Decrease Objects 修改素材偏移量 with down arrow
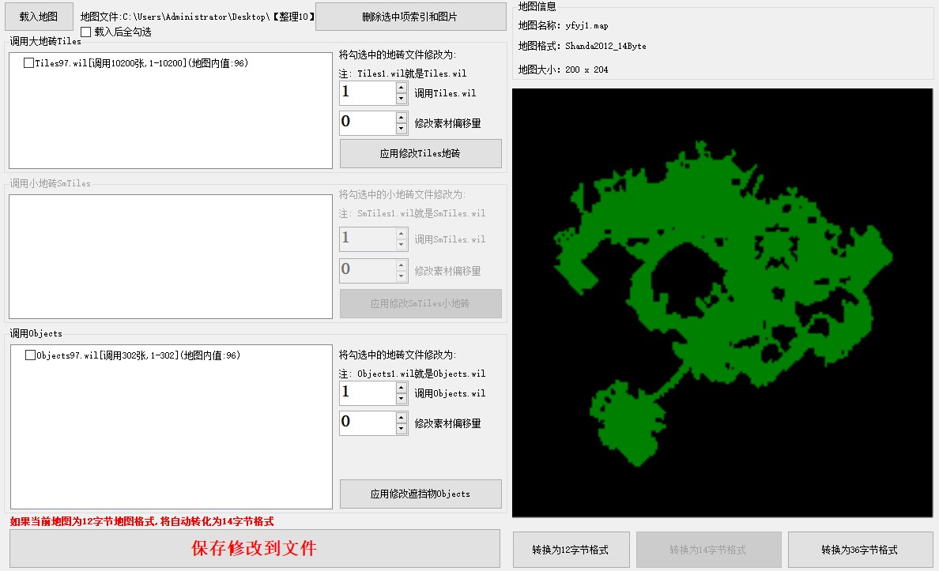This screenshot has height=571, width=939. click(x=402, y=429)
